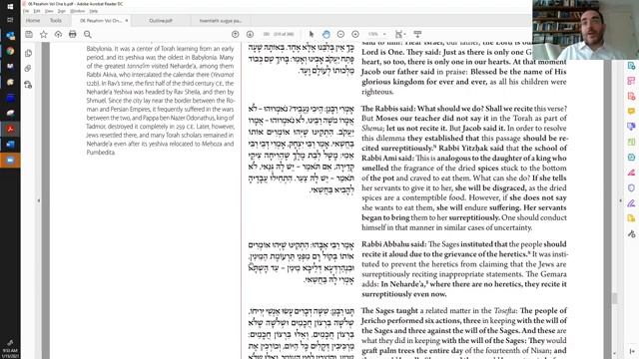Open the Protect shield tool in right pane
This screenshot has height=359, width=639.
631,187
